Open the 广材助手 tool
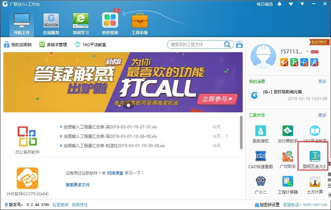Image resolution: width=331 pixels, height=210 pixels. coord(287,160)
